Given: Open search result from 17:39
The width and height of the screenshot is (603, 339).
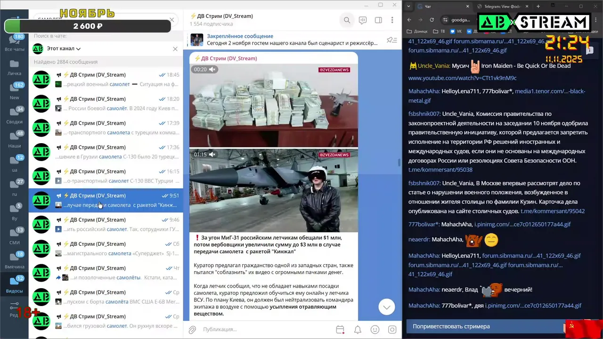Looking at the screenshot, I should (x=106, y=128).
